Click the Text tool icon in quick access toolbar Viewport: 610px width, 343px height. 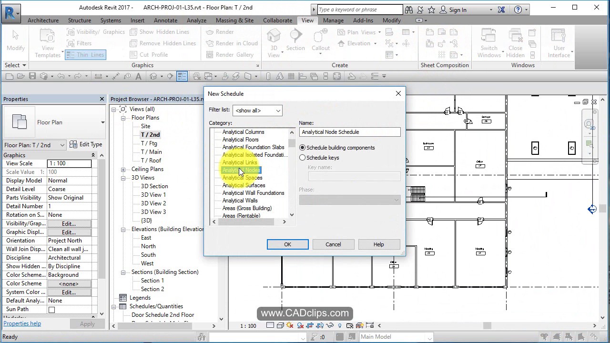coord(139,76)
